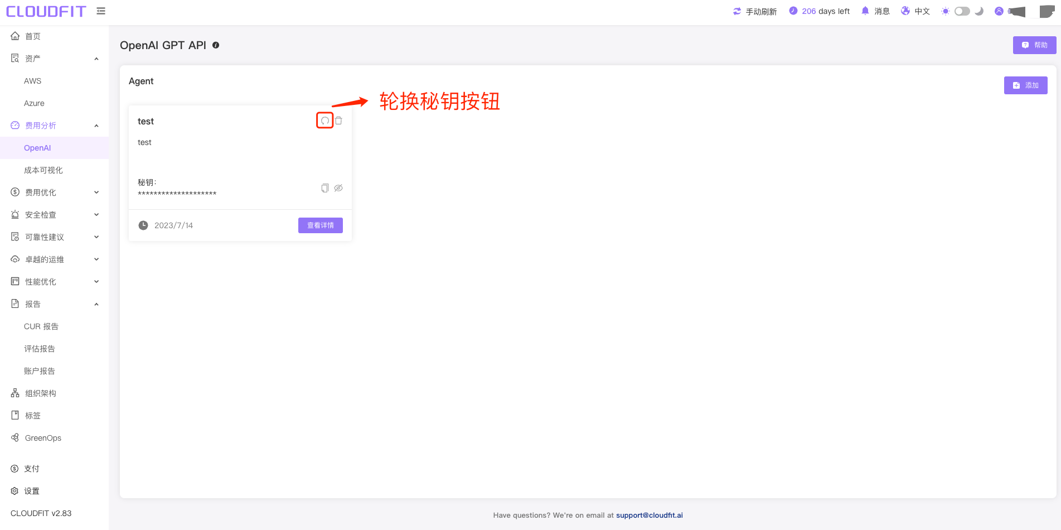
Task: Click the 帮助 help button
Action: tap(1035, 45)
